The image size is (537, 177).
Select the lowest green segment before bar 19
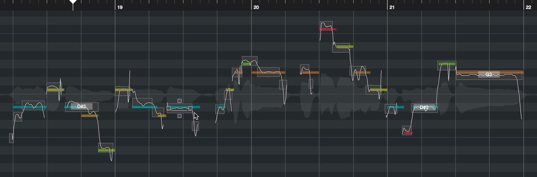[106, 148]
